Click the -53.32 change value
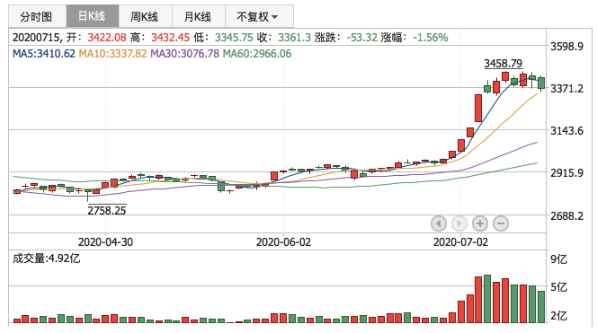Viewport: 597px width, 333px height. tap(362, 38)
